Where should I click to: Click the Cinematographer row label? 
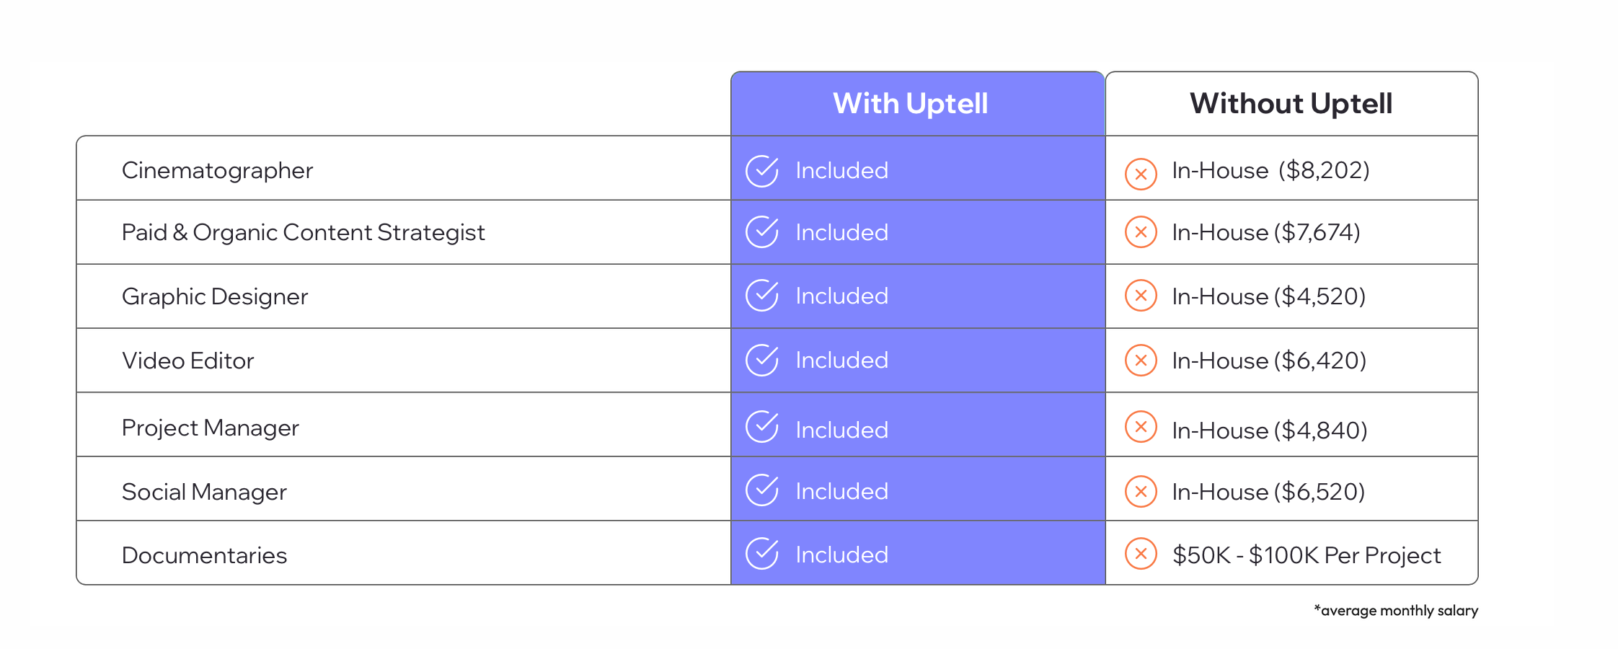pos(217,171)
